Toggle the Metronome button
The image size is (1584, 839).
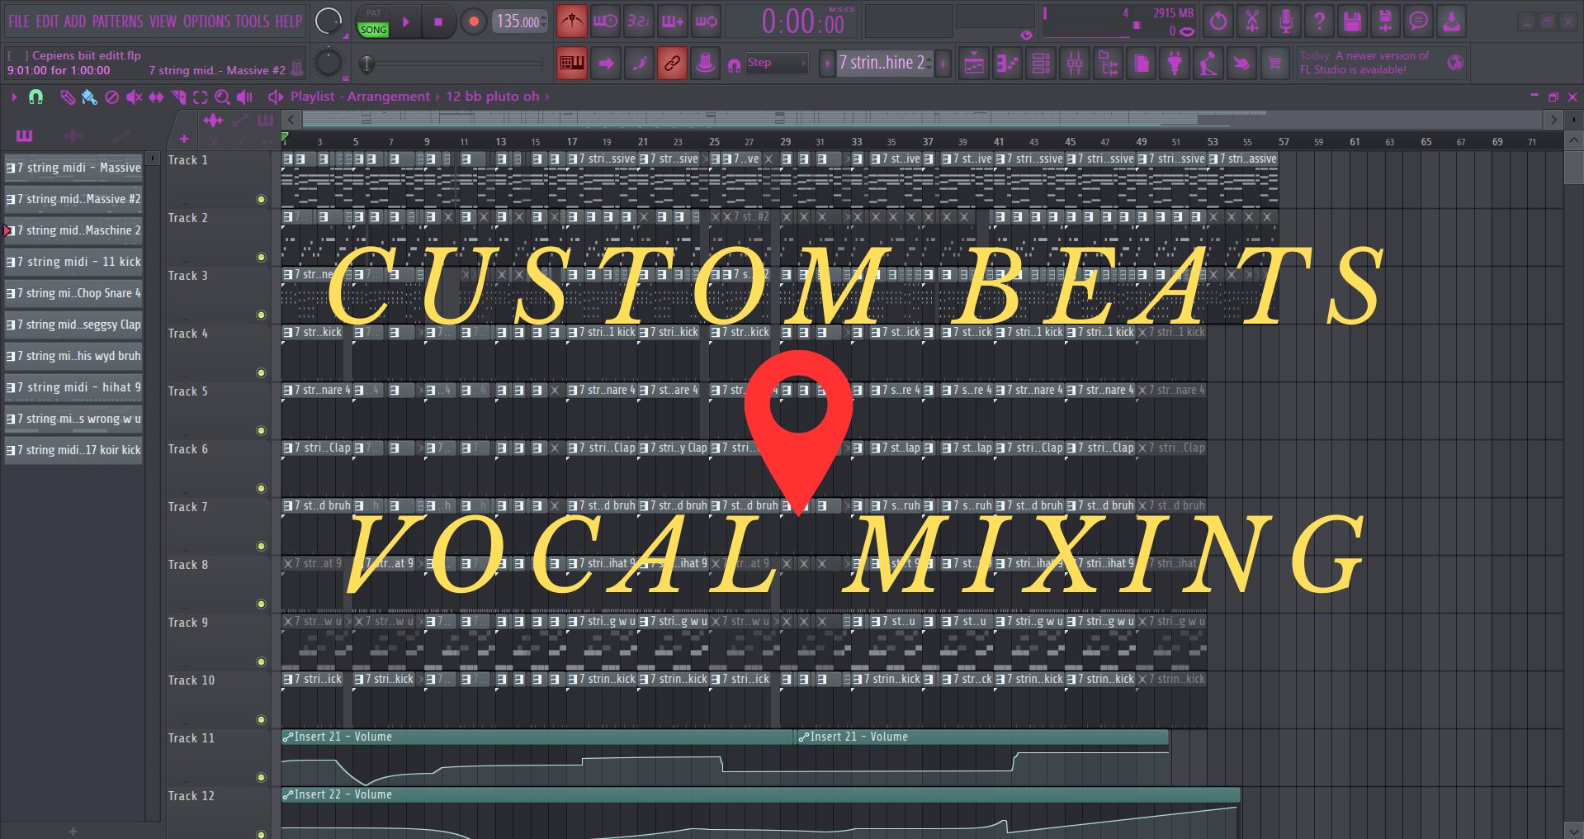[x=570, y=22]
